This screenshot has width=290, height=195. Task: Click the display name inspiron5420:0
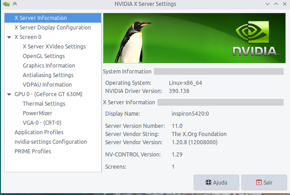[x=190, y=114]
